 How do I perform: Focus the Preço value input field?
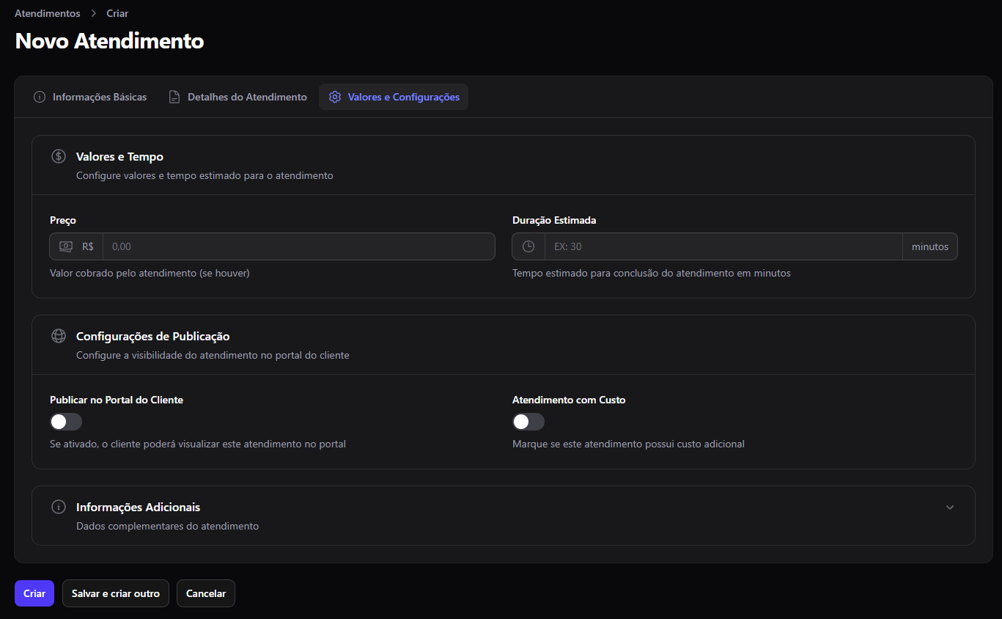tap(299, 246)
